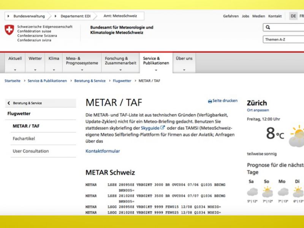The image size is (304, 228).
Task: Open Beratung & Service breadcrumb link
Action: [90, 81]
